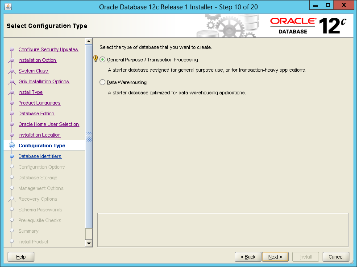Click the "Select Configuration Type" heading
Viewport: 357px width, 267px height.
coord(47,26)
